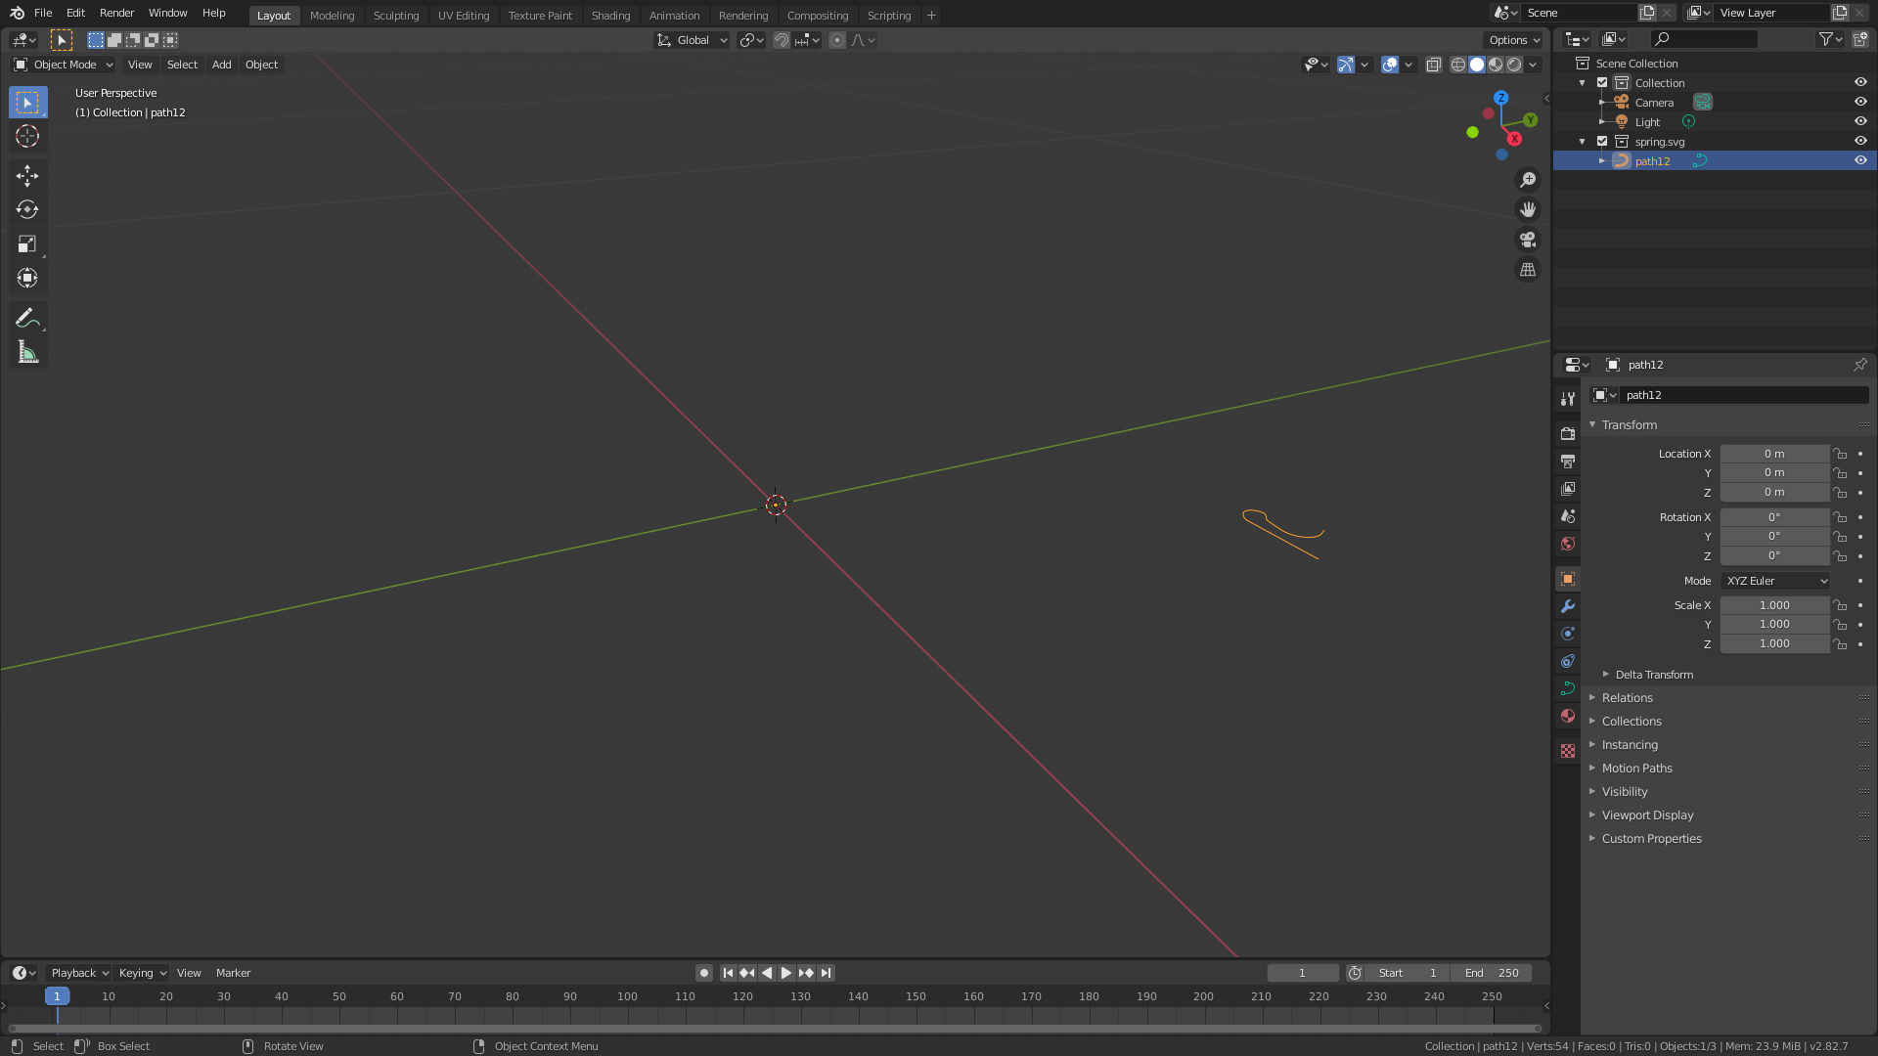Select the Annotate tool
Image resolution: width=1878 pixels, height=1056 pixels.
[27, 318]
